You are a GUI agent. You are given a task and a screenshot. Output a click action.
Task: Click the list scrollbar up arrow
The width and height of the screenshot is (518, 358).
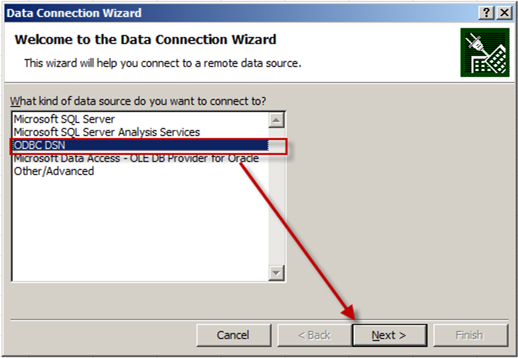click(x=276, y=120)
